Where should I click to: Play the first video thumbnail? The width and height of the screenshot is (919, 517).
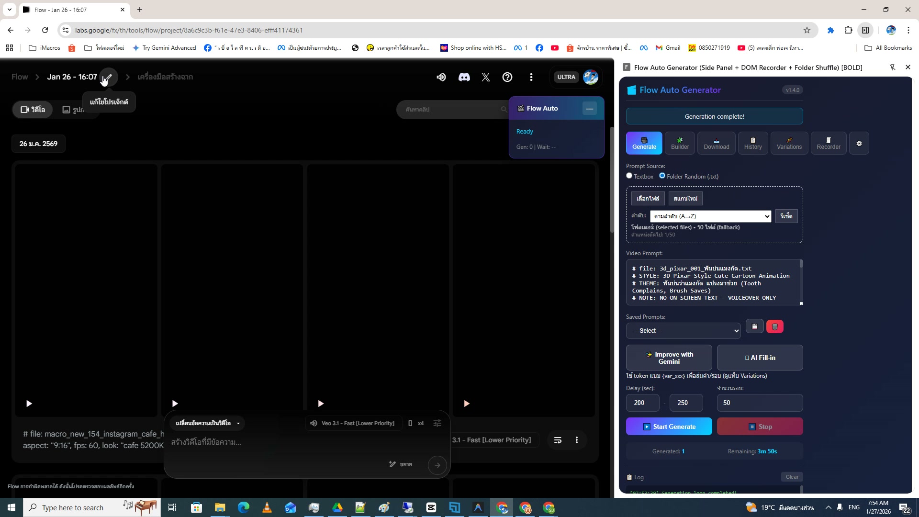(x=29, y=404)
